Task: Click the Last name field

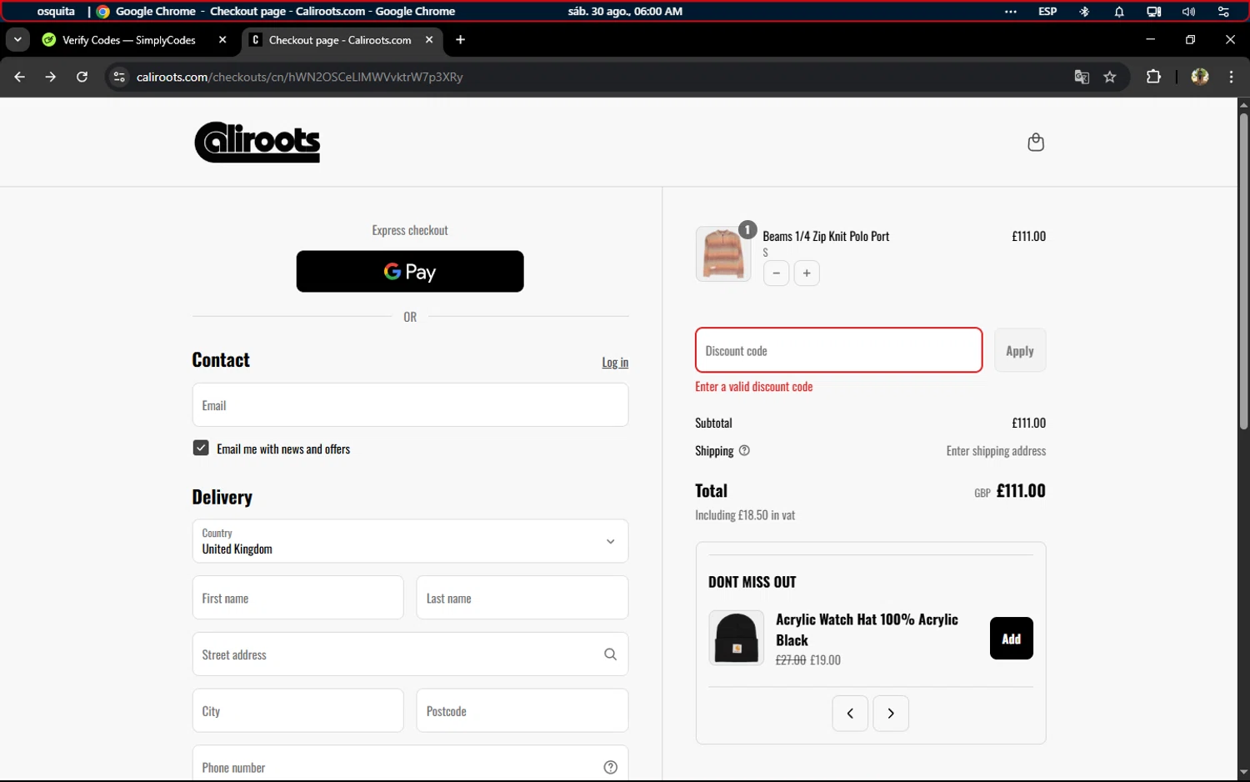Action: pos(522,598)
